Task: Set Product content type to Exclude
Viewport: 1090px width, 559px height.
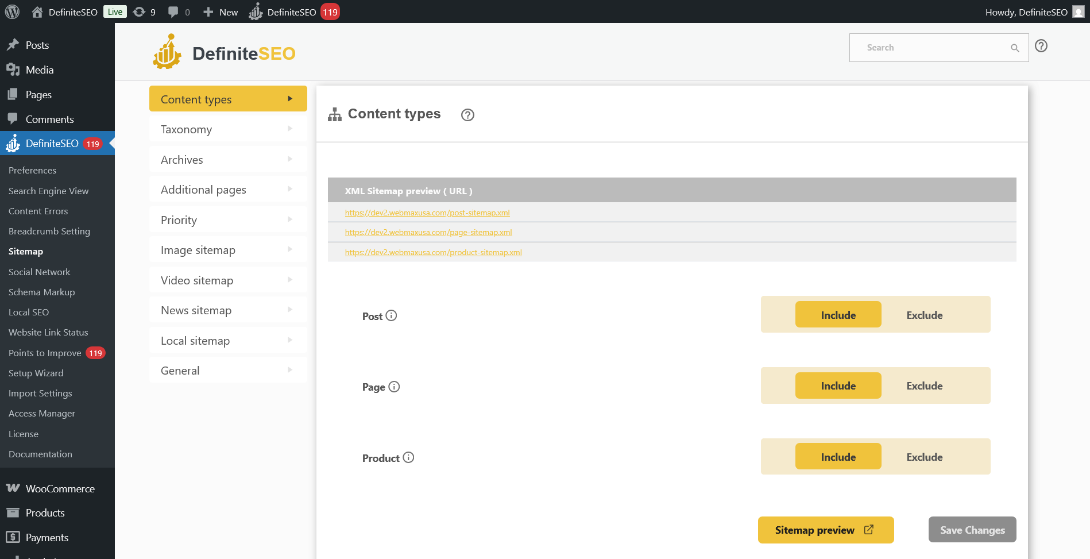Action: coord(924,456)
